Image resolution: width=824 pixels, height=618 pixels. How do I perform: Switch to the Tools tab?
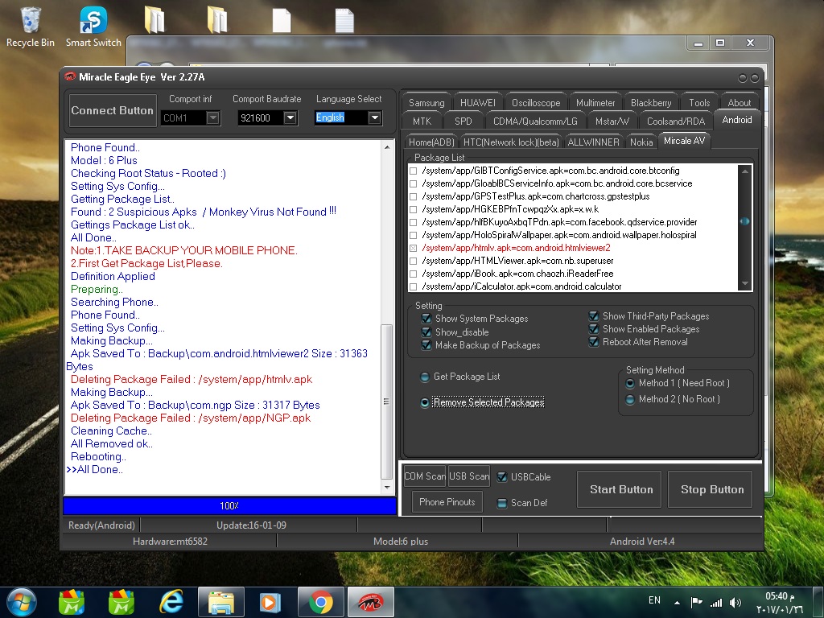699,103
